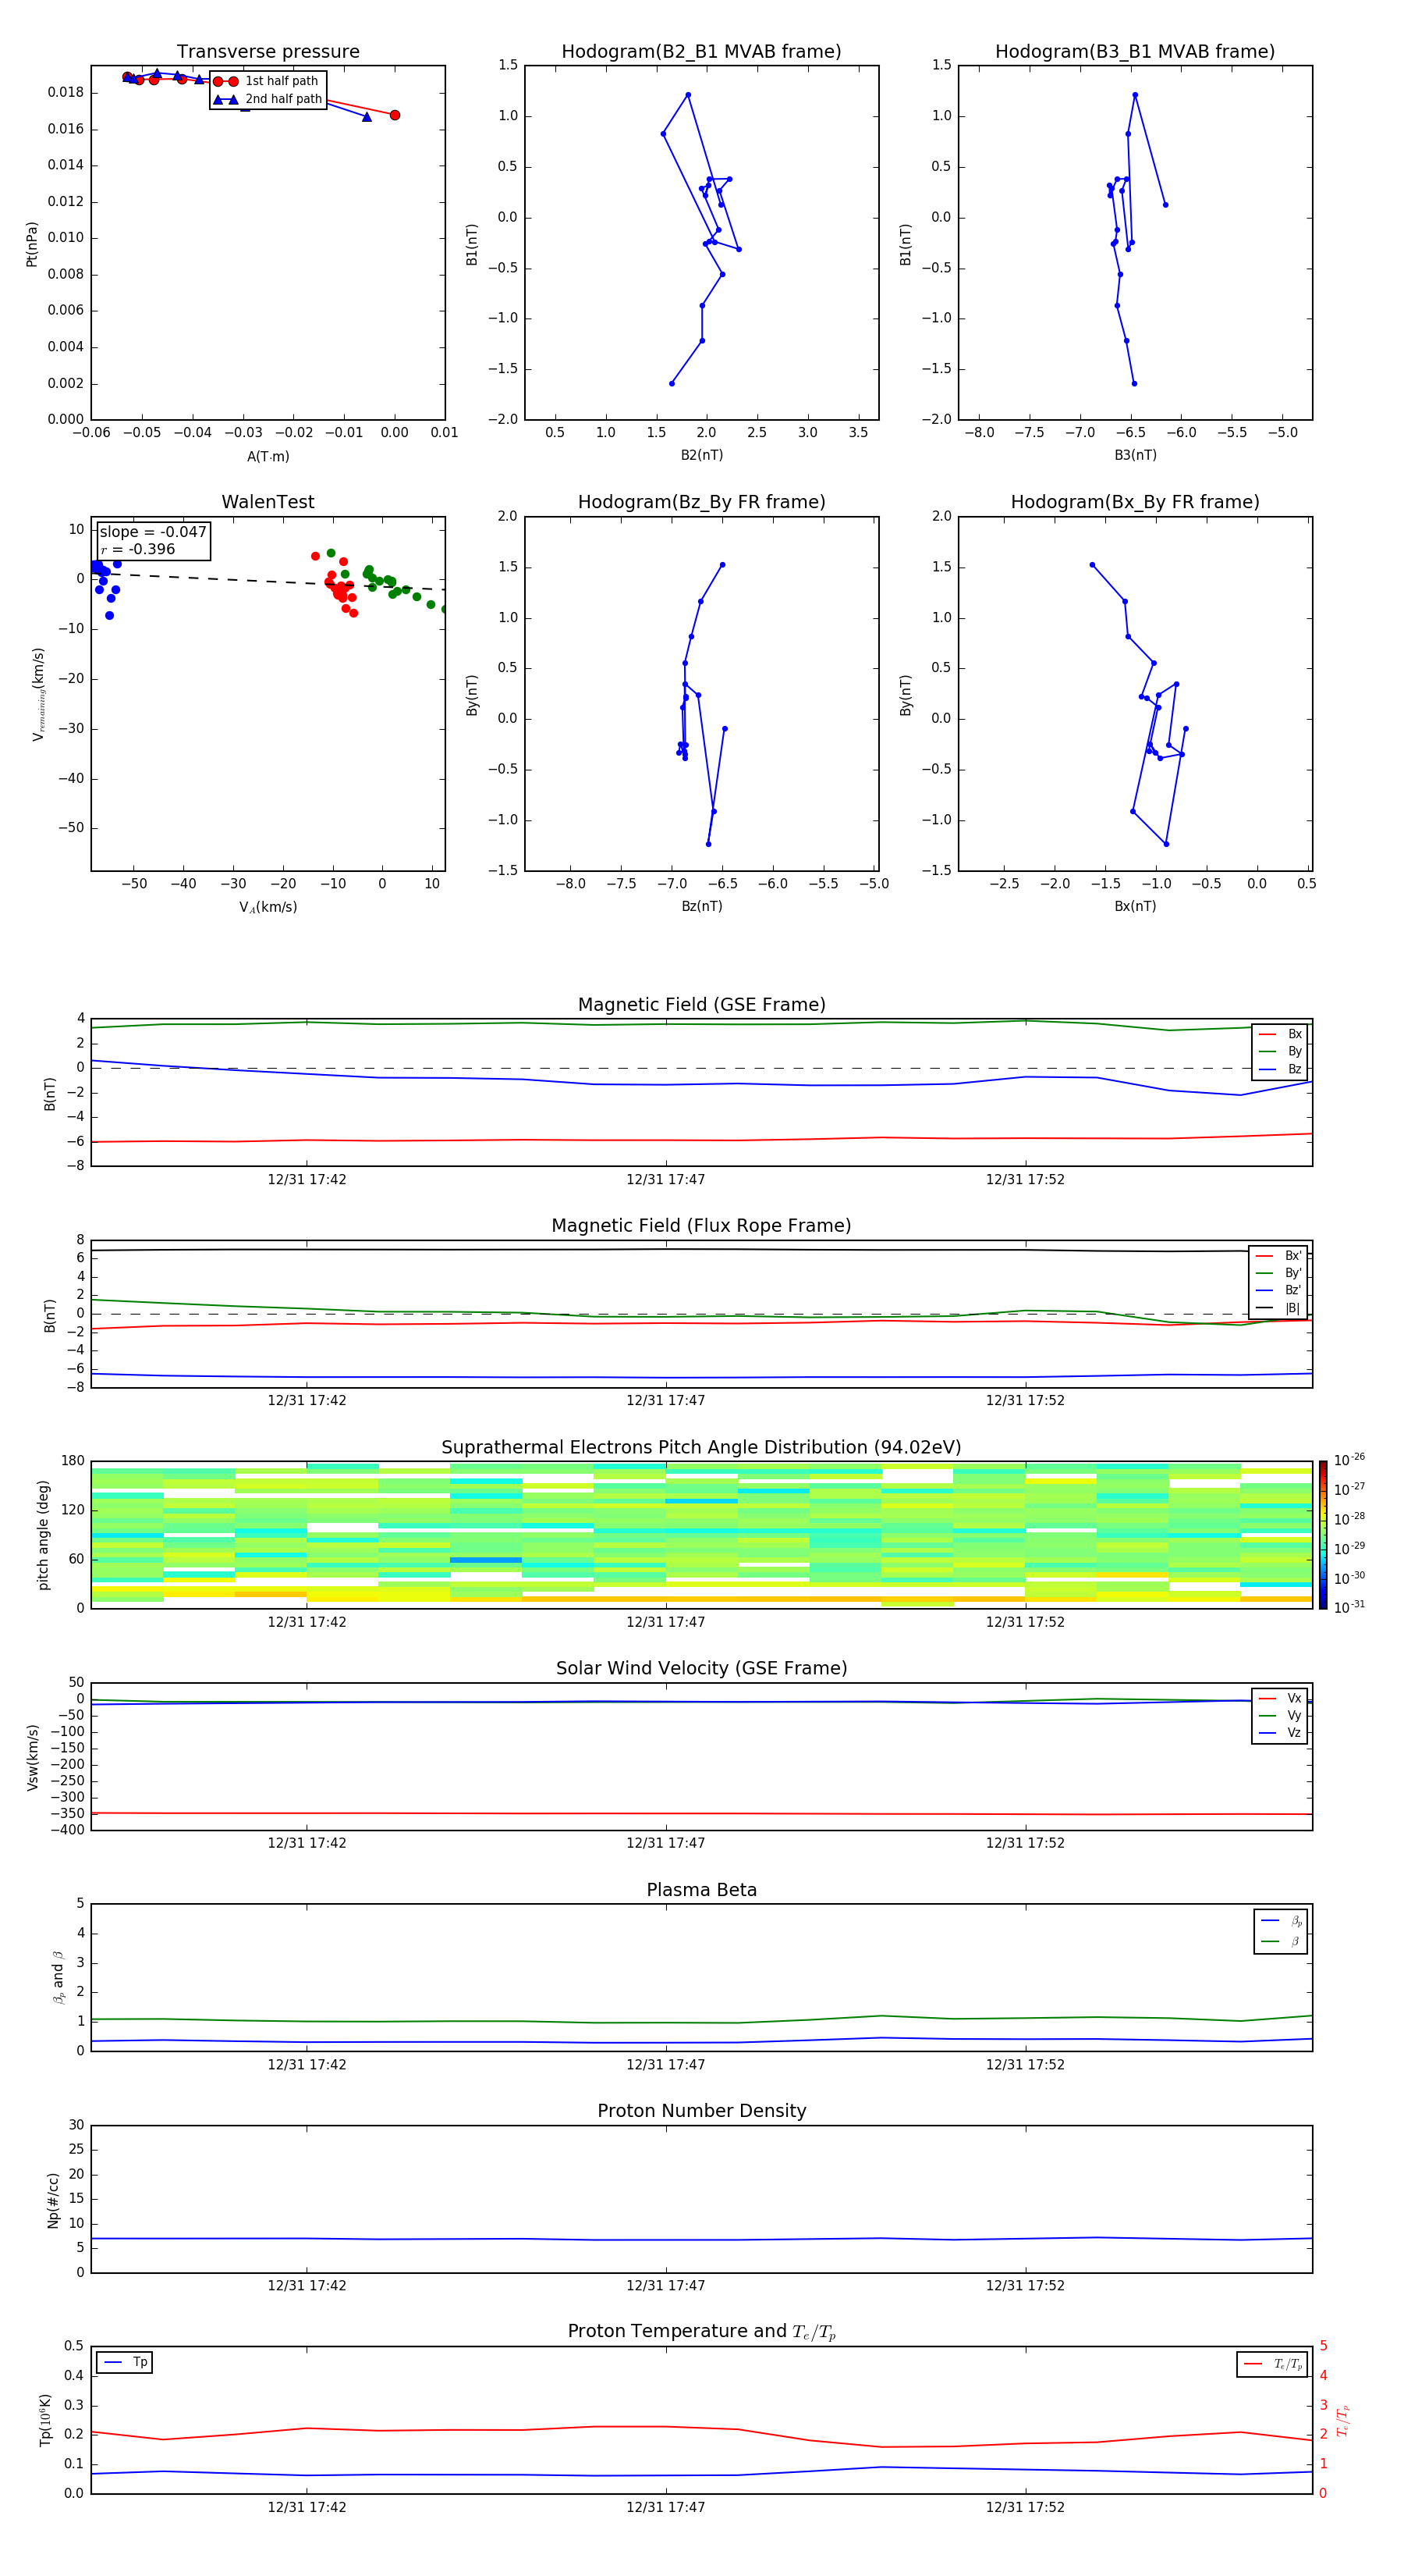Viewport: 1404px width, 2576px height.
Task: Click the '12/31 17:42' tick under the GSE Magnetic Field plot
Action: 307,1180
